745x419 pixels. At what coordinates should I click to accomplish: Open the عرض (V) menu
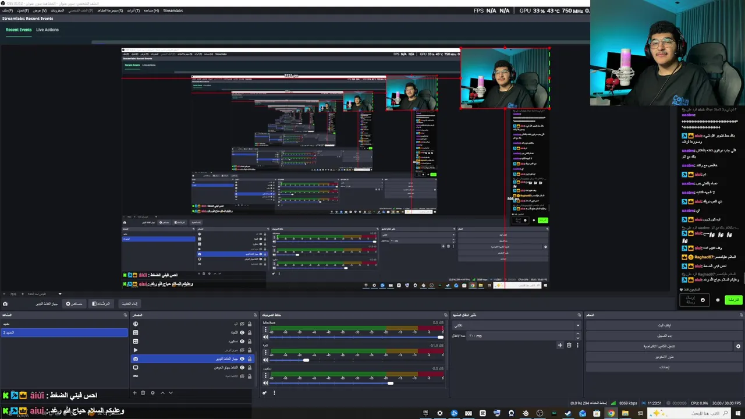(x=40, y=10)
